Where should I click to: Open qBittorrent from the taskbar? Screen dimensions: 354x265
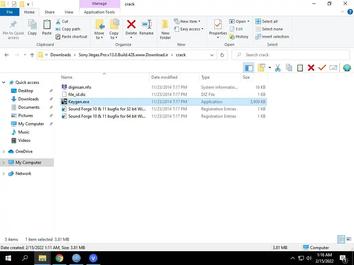pos(76,258)
